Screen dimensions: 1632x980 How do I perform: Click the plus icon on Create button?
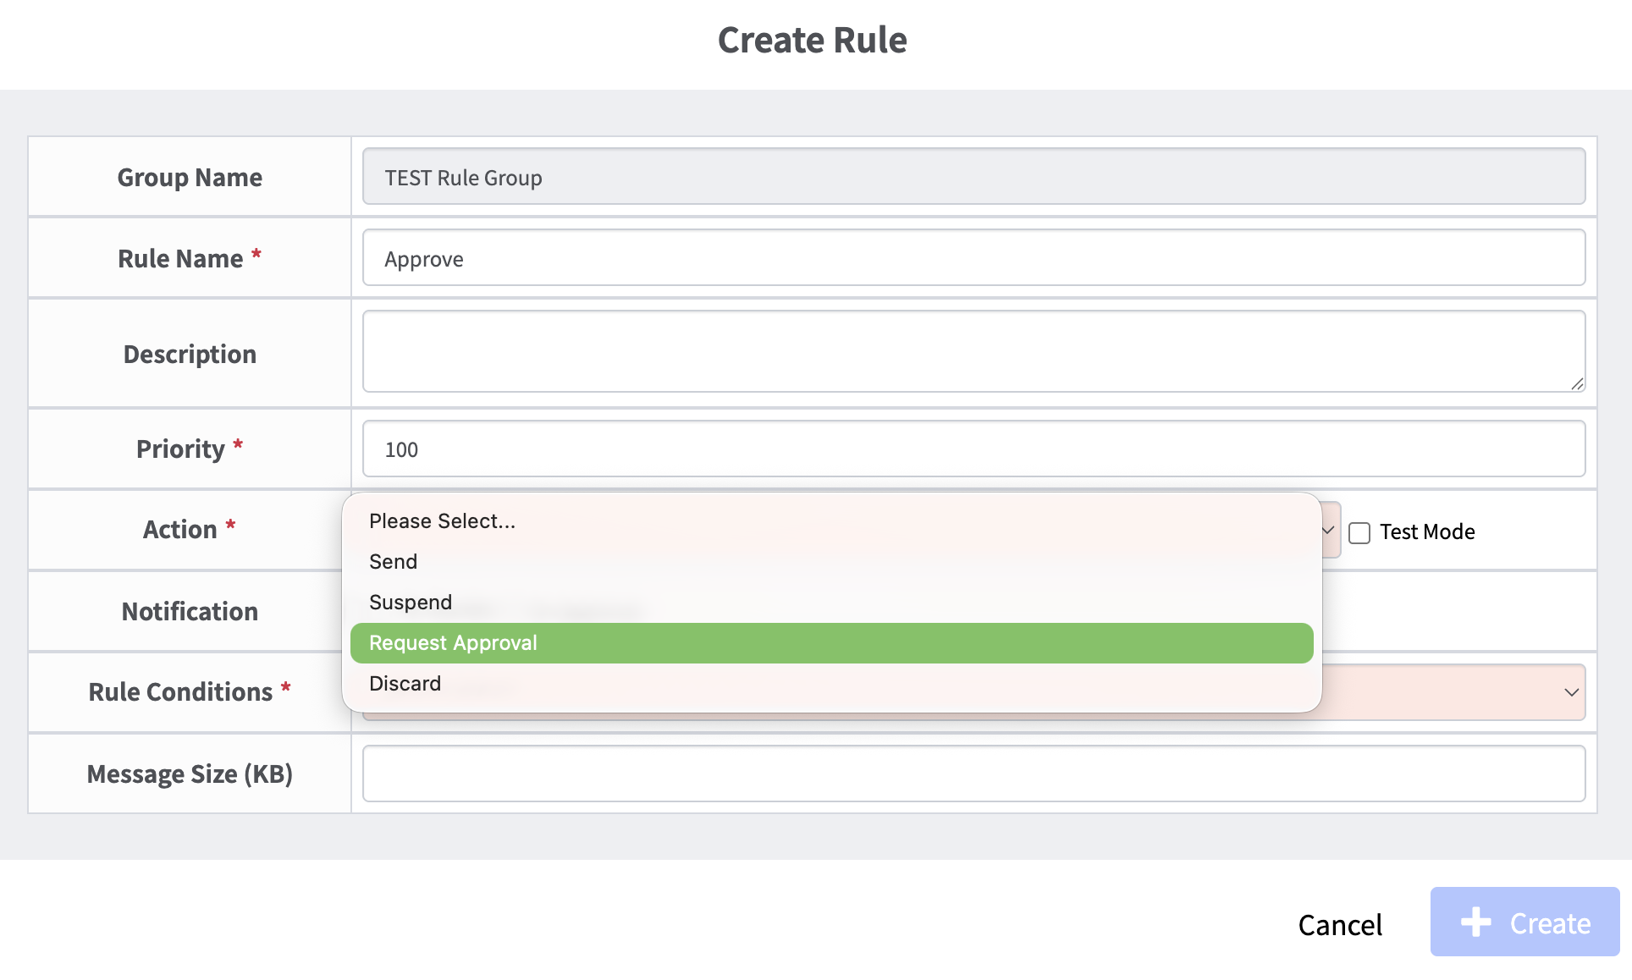click(x=1476, y=922)
